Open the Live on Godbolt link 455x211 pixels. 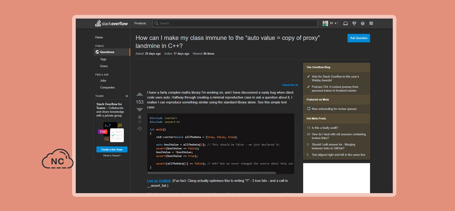click(x=159, y=181)
